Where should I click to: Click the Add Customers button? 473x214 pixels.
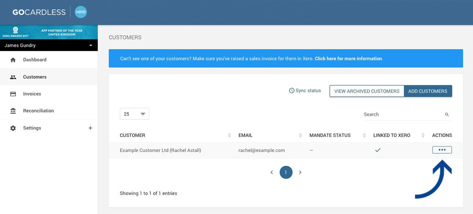pos(428,91)
